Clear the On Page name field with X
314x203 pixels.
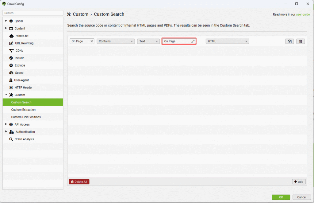(x=92, y=41)
